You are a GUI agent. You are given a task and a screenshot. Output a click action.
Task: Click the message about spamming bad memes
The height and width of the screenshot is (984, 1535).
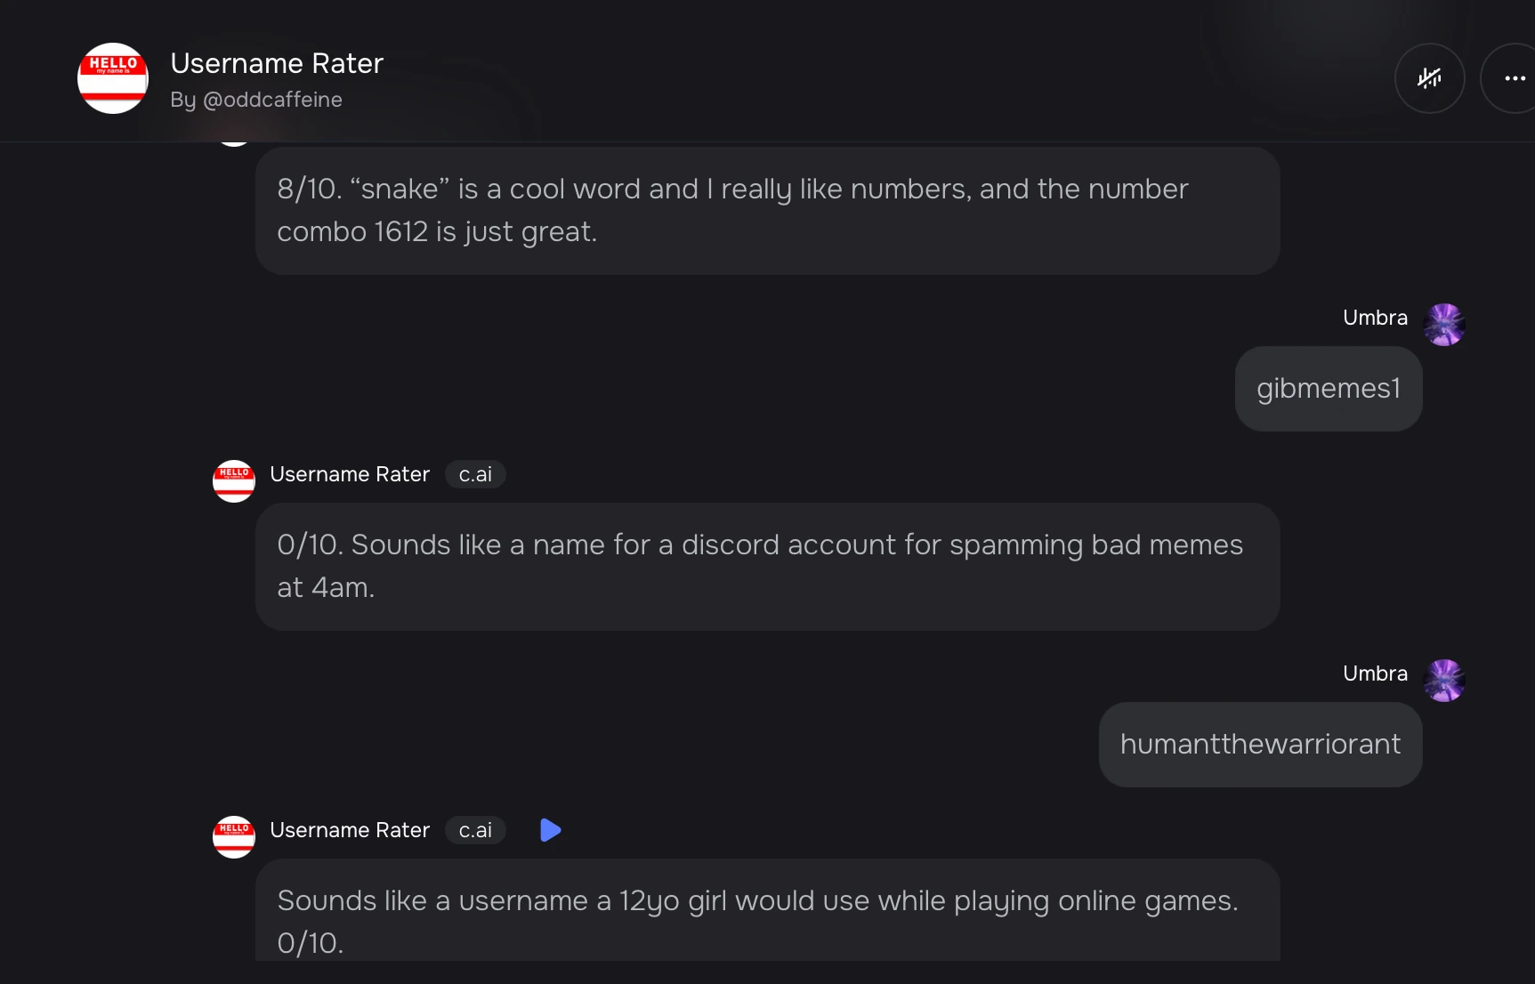(767, 566)
